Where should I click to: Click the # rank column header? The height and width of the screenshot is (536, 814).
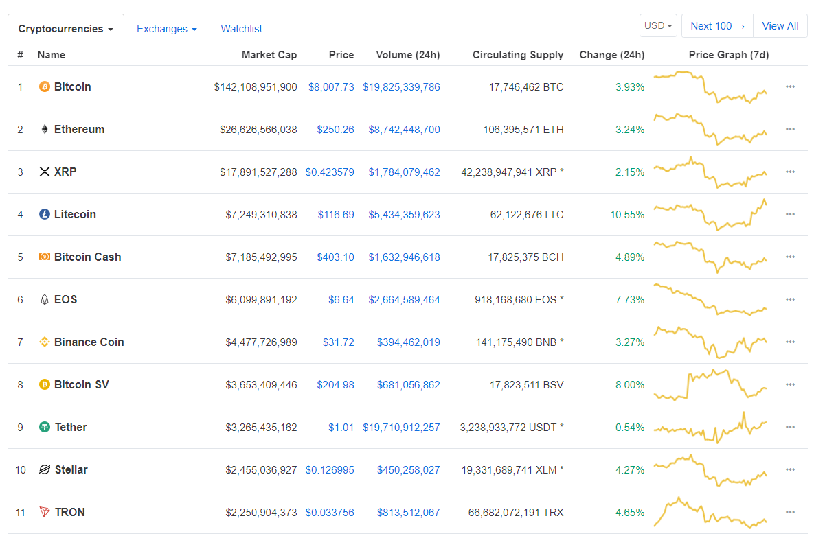coord(20,55)
